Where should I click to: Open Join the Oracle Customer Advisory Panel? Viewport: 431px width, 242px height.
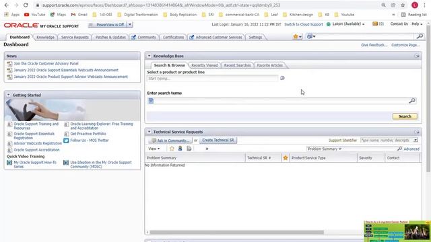(x=46, y=63)
